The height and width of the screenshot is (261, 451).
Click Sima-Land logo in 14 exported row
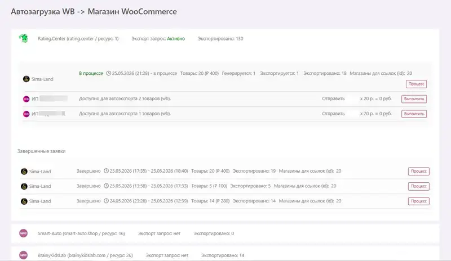pyautogui.click(x=24, y=201)
